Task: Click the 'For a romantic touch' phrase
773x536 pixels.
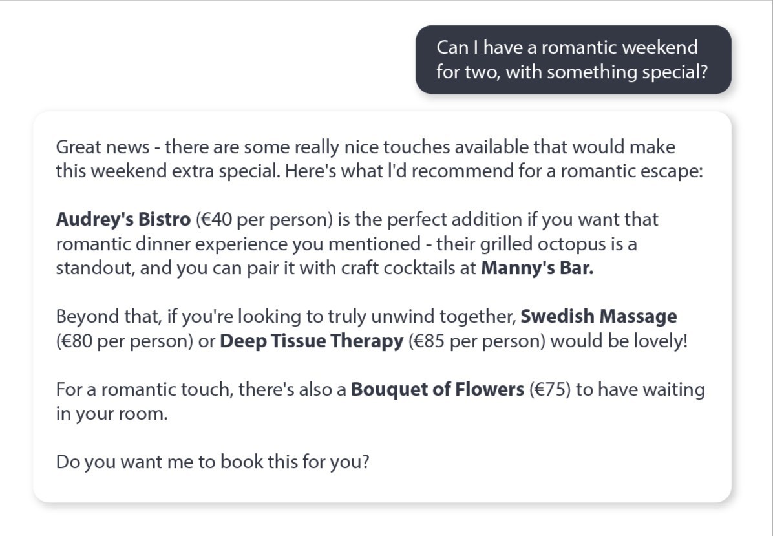Action: point(144,389)
